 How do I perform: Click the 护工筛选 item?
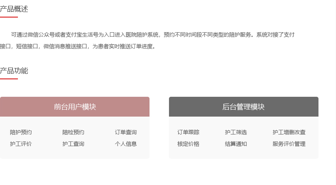[236, 132]
